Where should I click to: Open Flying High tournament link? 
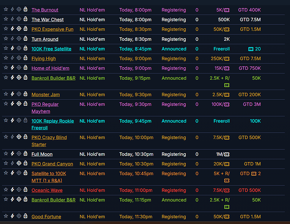pos(43,59)
